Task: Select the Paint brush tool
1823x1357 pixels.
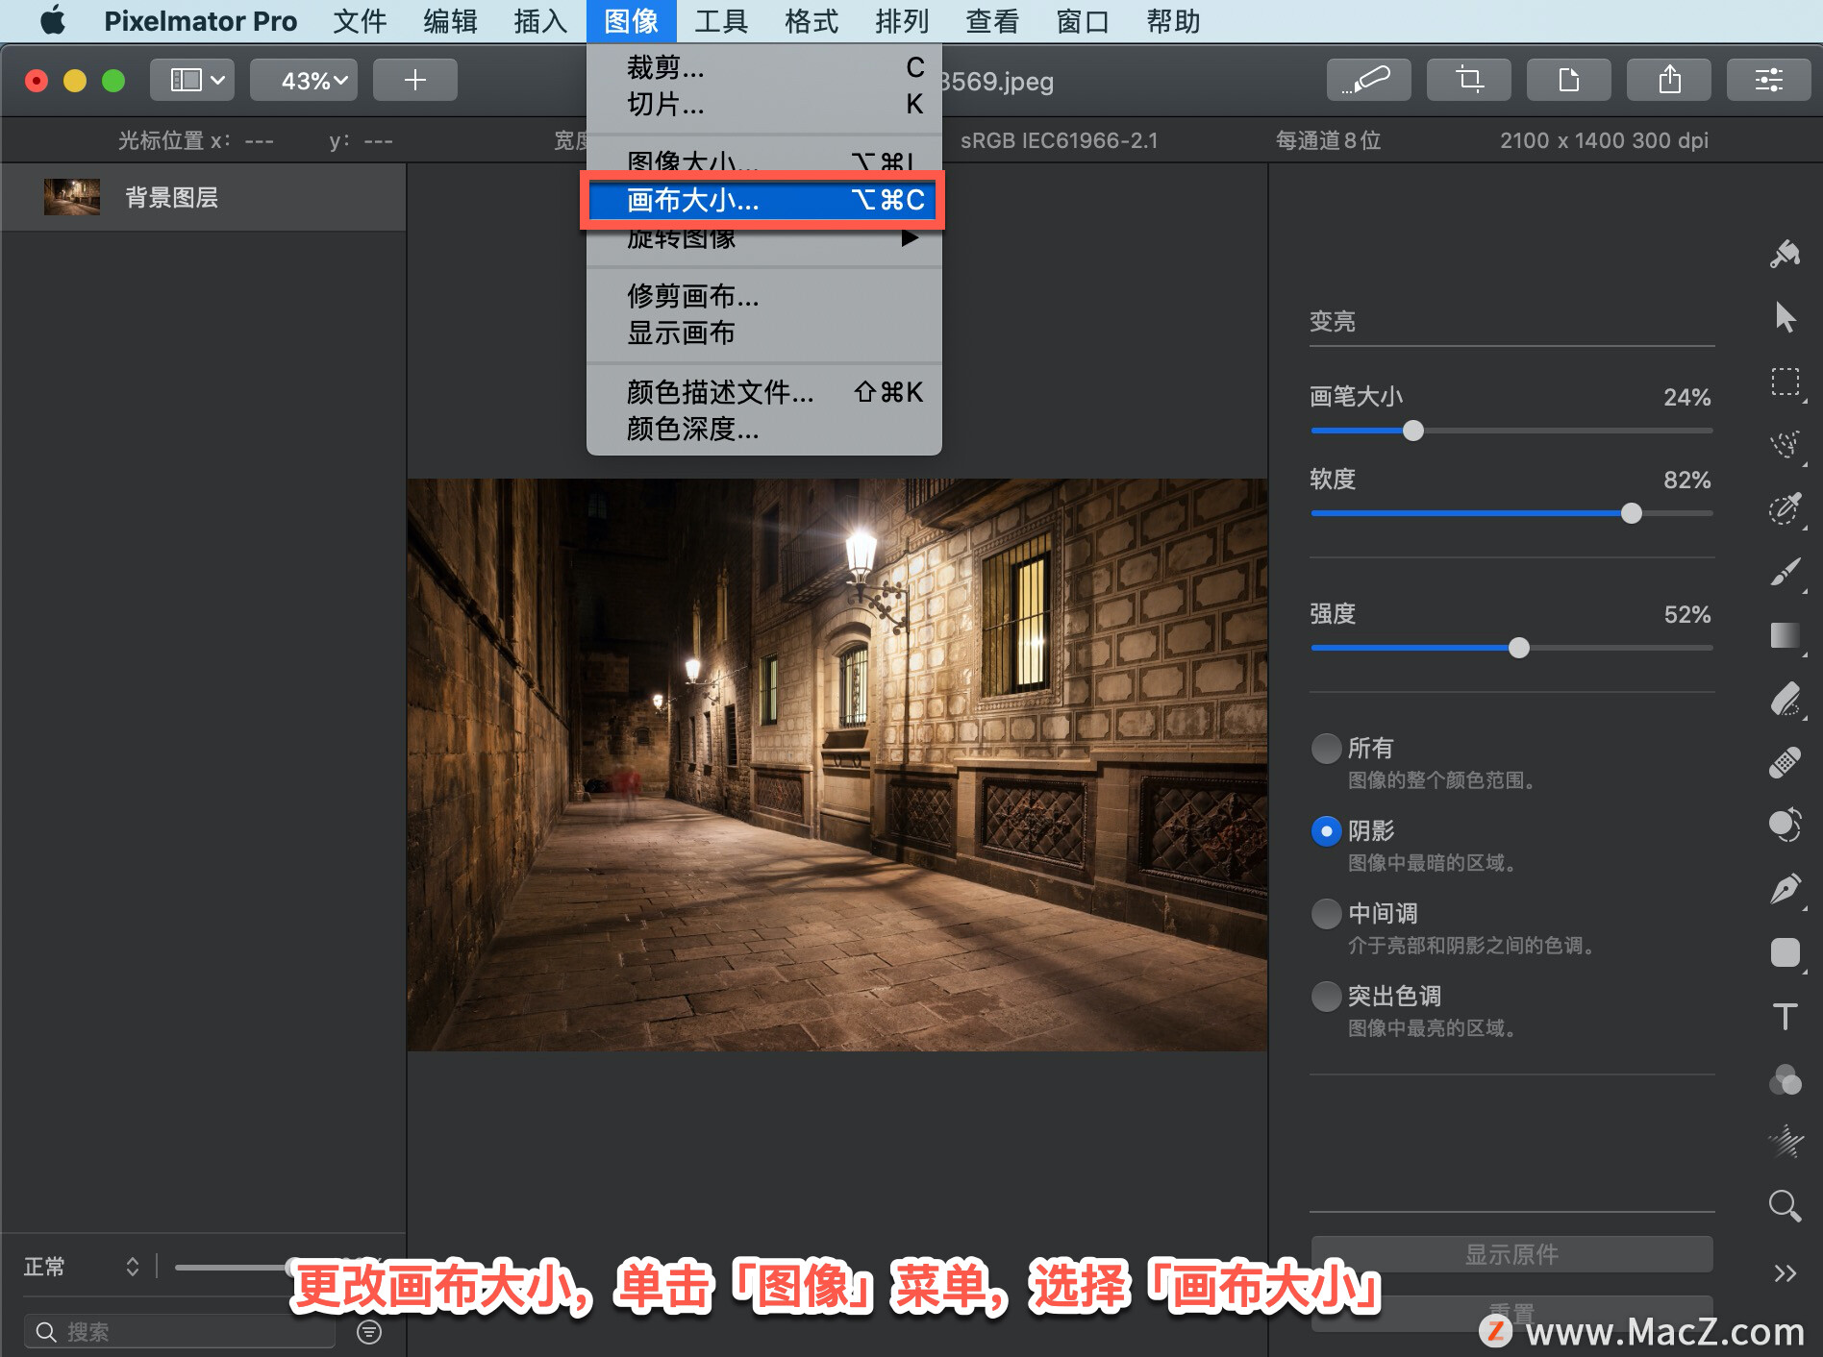Action: click(x=1786, y=572)
